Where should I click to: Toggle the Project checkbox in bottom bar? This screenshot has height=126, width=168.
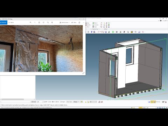tap(61, 102)
